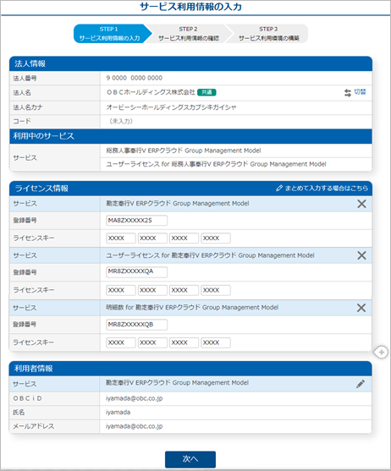The width and height of the screenshot is (391, 471).
Task: Click first license key box under MR8ZXXXXXXQA
Action: coord(121,290)
